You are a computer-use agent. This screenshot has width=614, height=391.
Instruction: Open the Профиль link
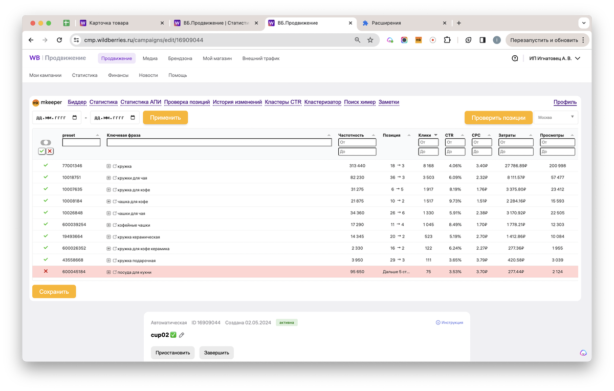click(565, 102)
